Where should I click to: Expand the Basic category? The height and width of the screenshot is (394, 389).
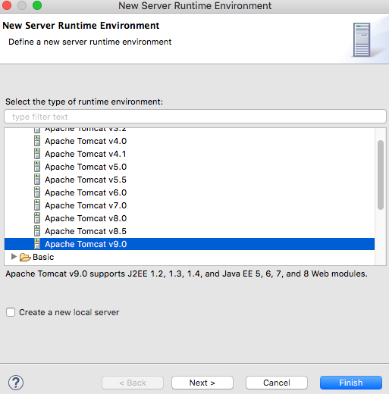pos(14,257)
